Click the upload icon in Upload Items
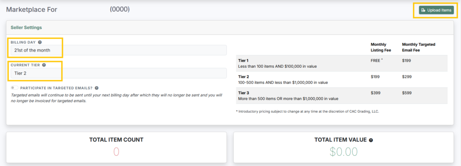The height and width of the screenshot is (166, 461). 423,10
